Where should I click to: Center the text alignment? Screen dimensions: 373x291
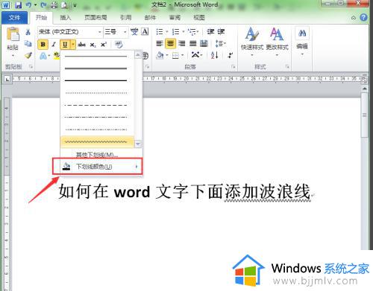[x=170, y=44]
